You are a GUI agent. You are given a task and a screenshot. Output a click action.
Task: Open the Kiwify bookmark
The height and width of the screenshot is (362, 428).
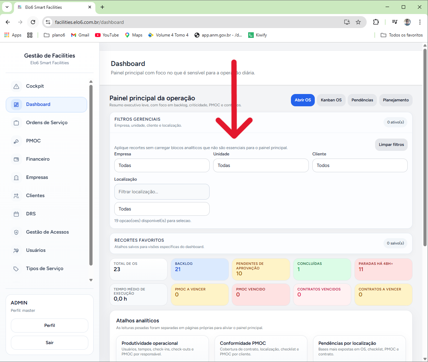tap(258, 35)
